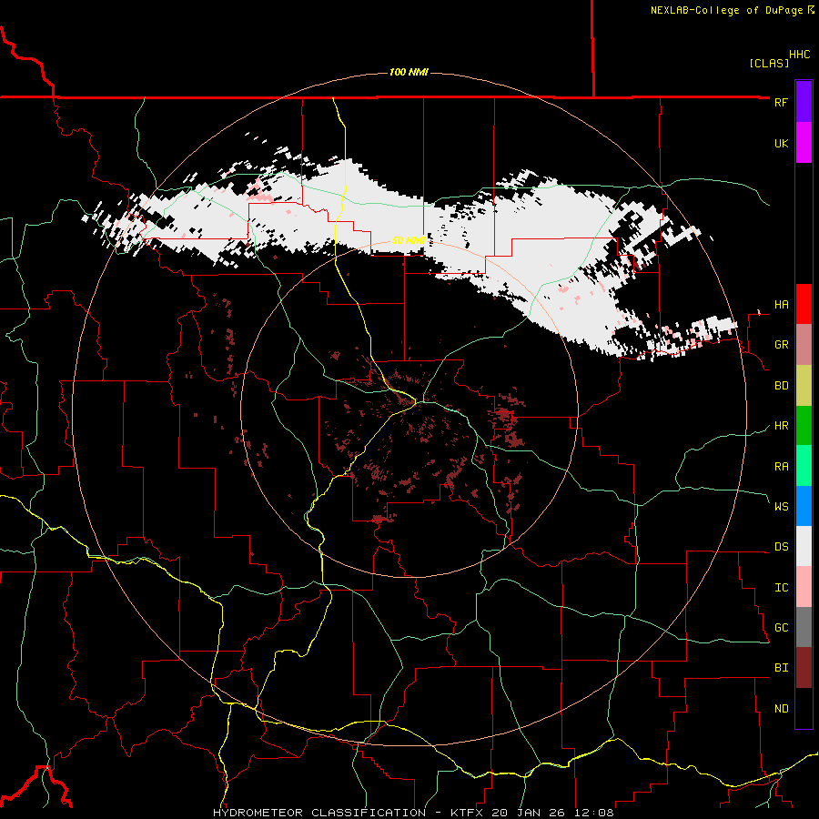Click the WS legend label
The image size is (819, 819).
(x=781, y=507)
